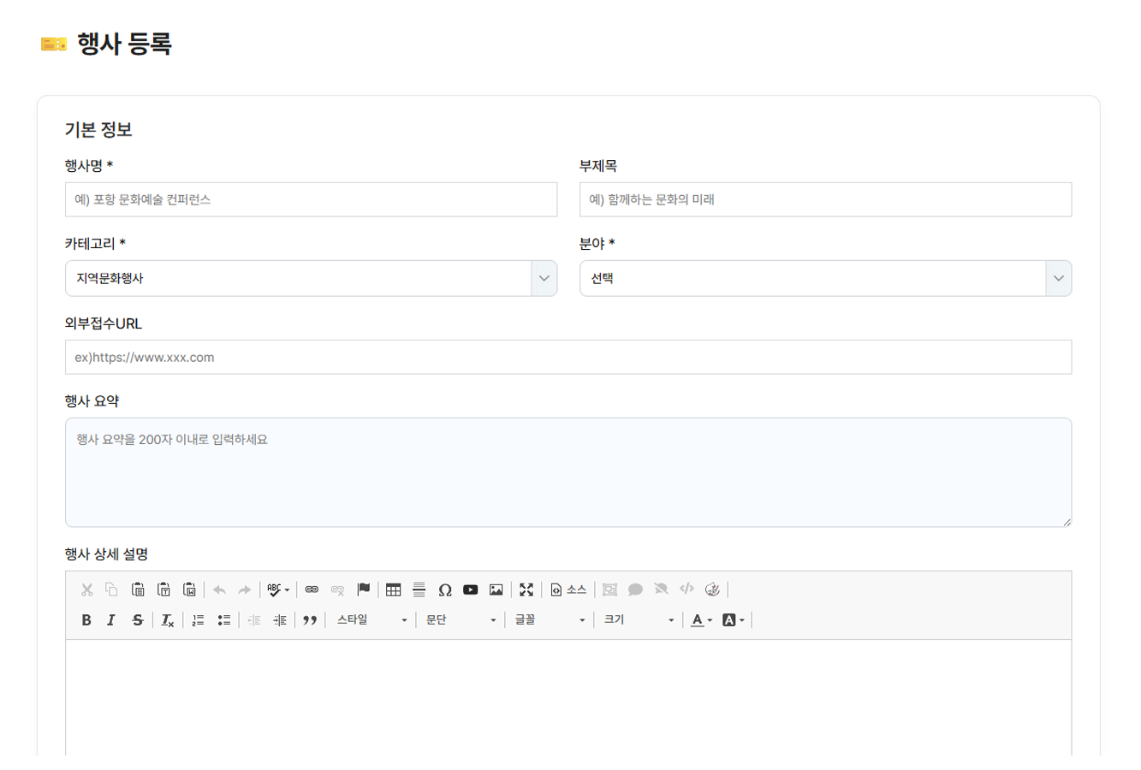Insert a numbered list
Image resolution: width=1141 pixels, height=770 pixels.
[198, 620]
